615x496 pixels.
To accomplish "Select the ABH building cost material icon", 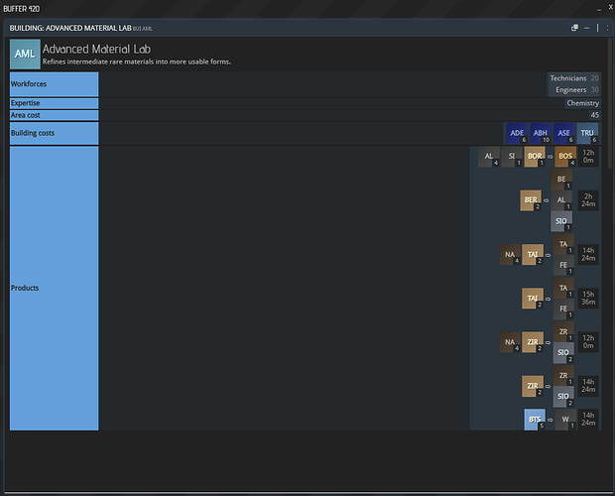I will tap(541, 133).
